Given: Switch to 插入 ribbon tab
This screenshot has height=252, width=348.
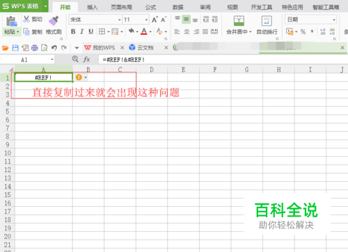Looking at the screenshot, I should coord(92,7).
